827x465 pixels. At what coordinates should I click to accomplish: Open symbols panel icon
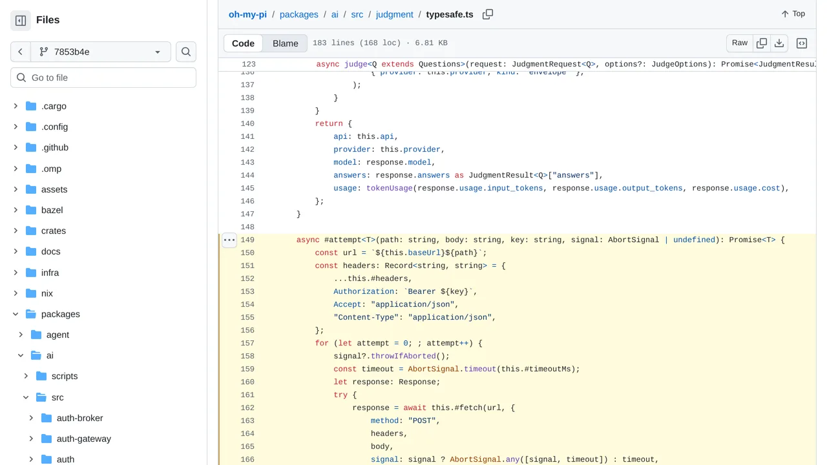click(802, 43)
